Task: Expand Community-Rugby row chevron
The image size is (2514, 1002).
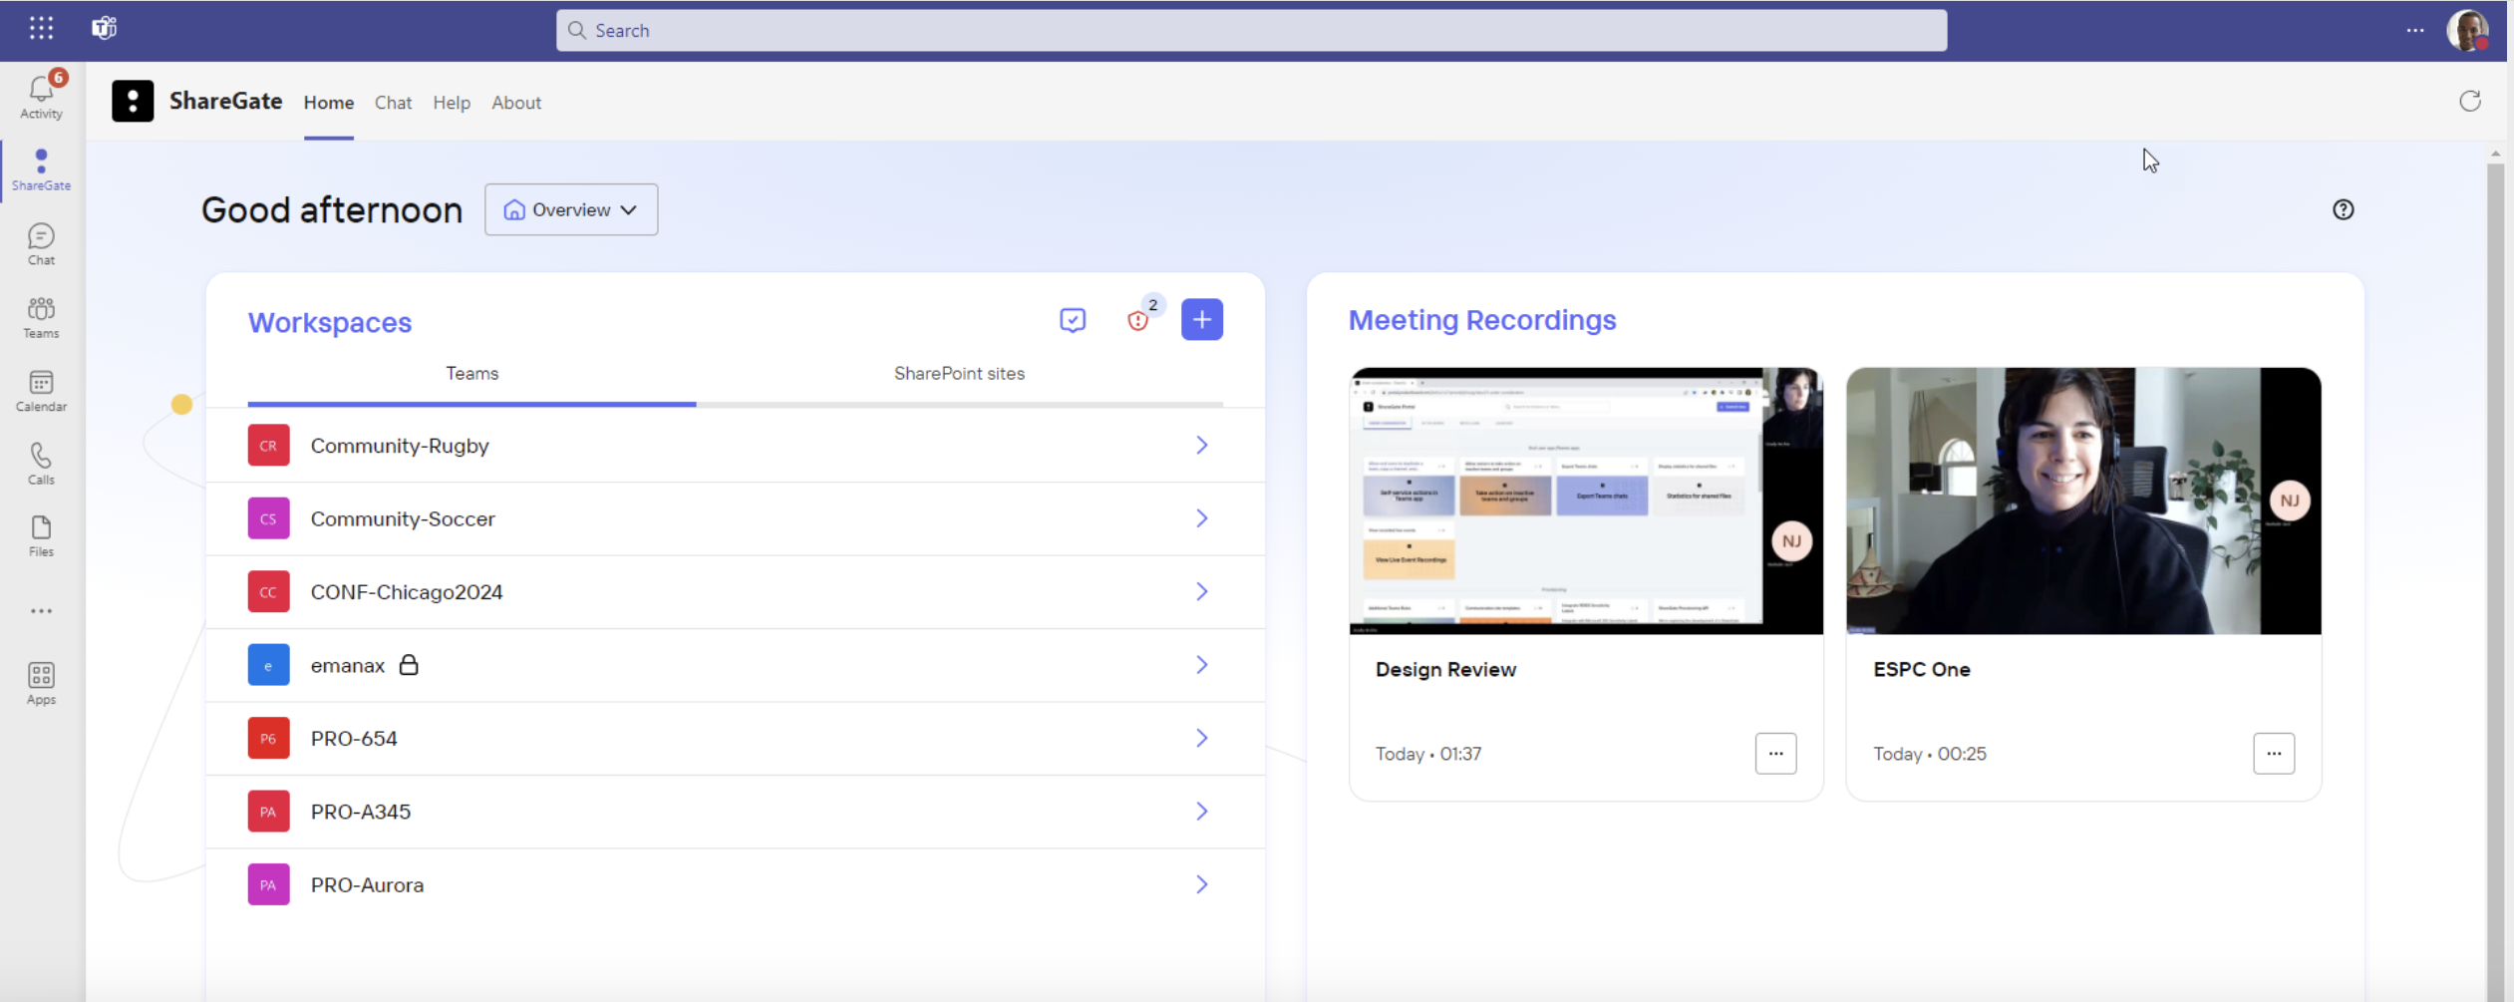Action: [1202, 446]
